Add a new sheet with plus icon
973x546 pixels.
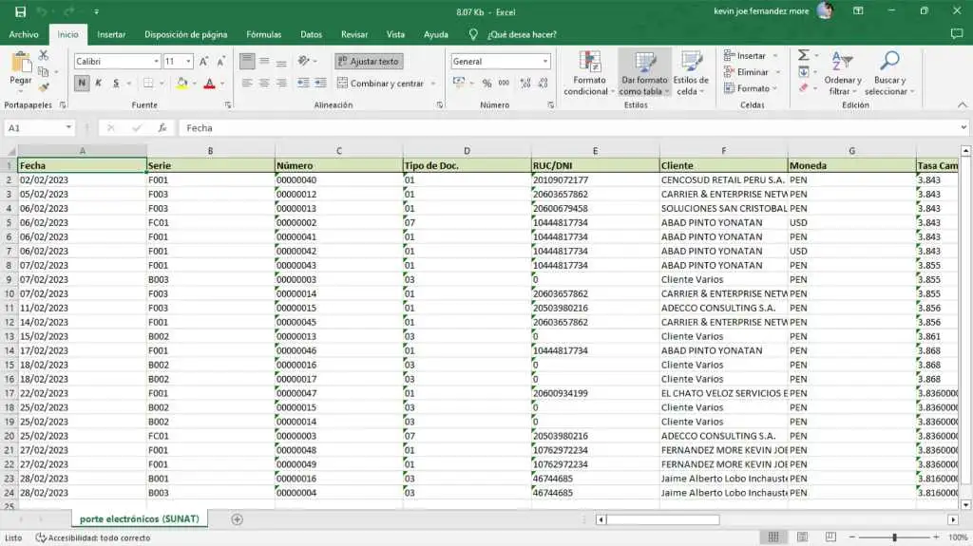point(238,519)
